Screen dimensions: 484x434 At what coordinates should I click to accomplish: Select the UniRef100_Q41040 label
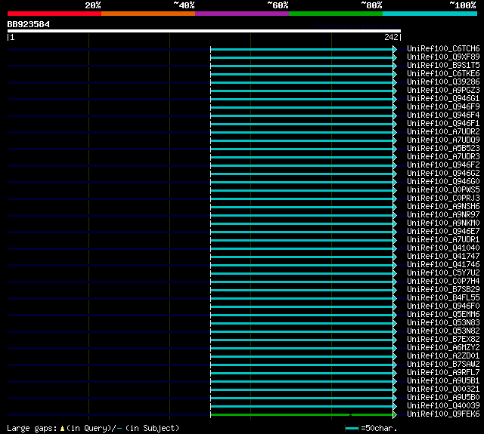tap(443, 248)
